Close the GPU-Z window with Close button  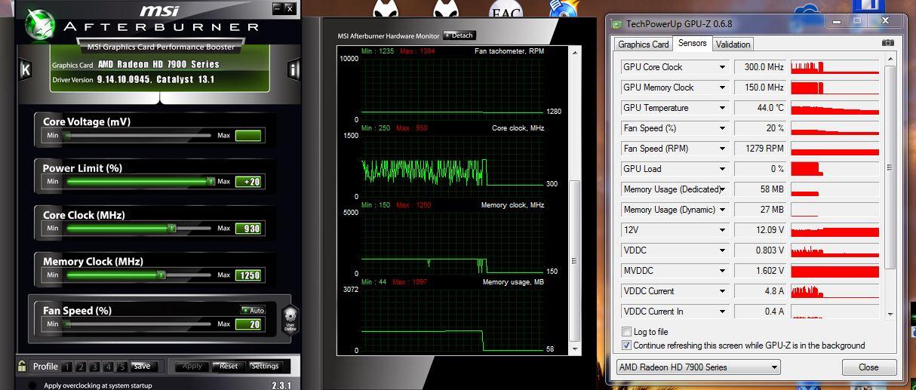coord(868,367)
